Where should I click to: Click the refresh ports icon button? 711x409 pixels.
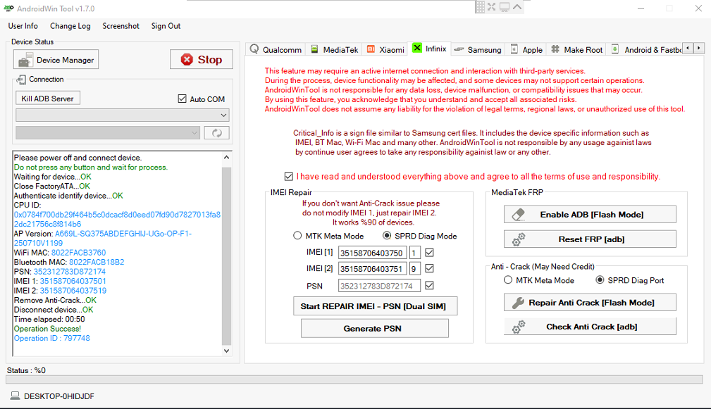tap(217, 133)
